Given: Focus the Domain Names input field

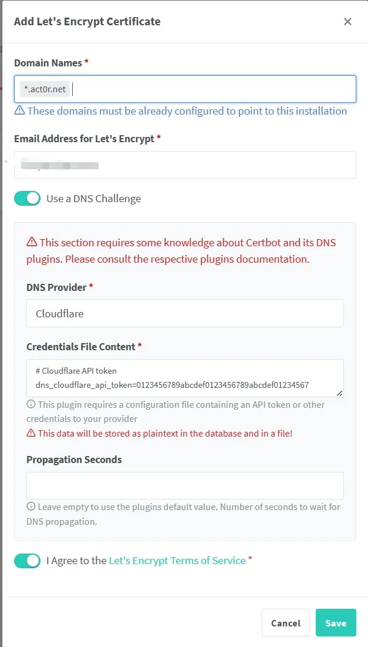Looking at the screenshot, I should pos(185,89).
